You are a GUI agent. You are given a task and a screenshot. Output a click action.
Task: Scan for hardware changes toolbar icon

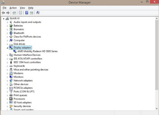[x=38, y=13]
